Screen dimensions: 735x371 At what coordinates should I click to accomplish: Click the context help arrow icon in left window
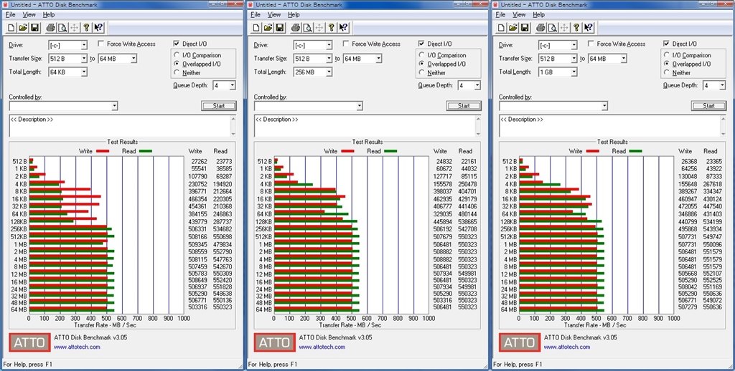coord(98,28)
